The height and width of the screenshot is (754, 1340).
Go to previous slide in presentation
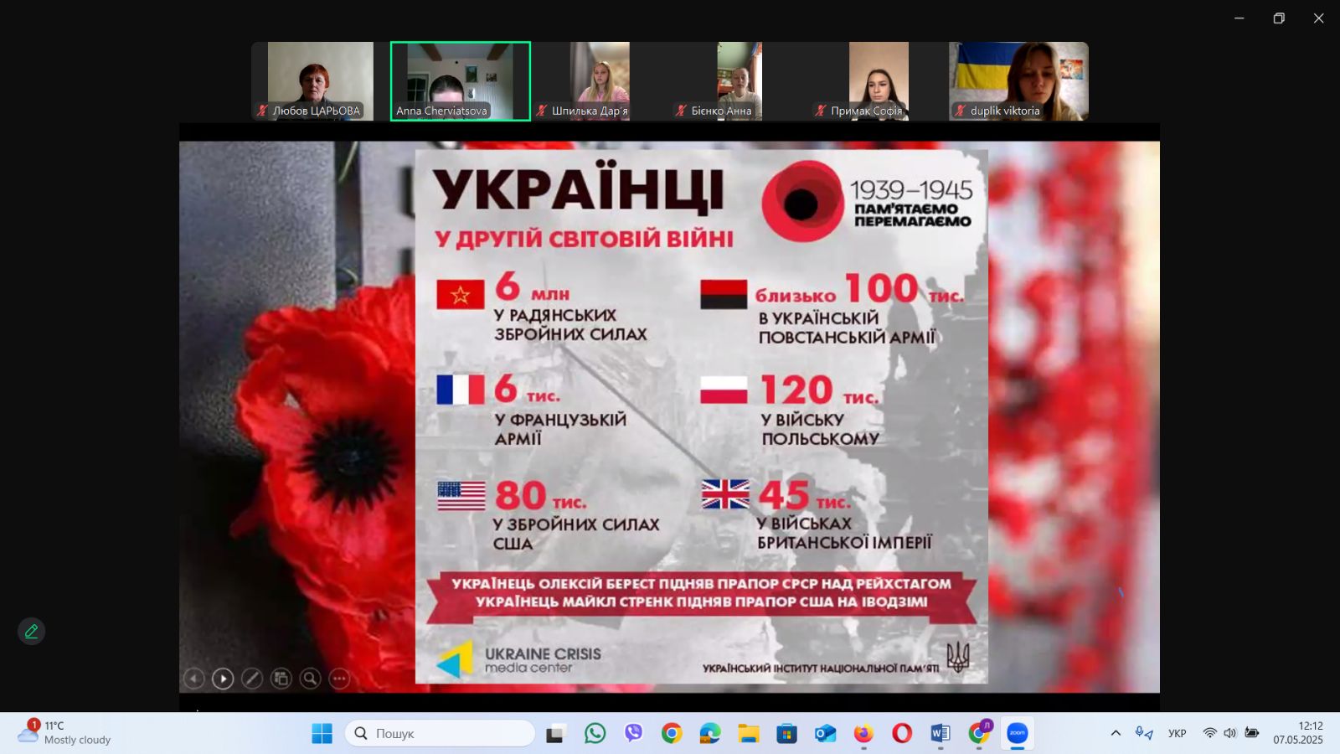point(193,679)
